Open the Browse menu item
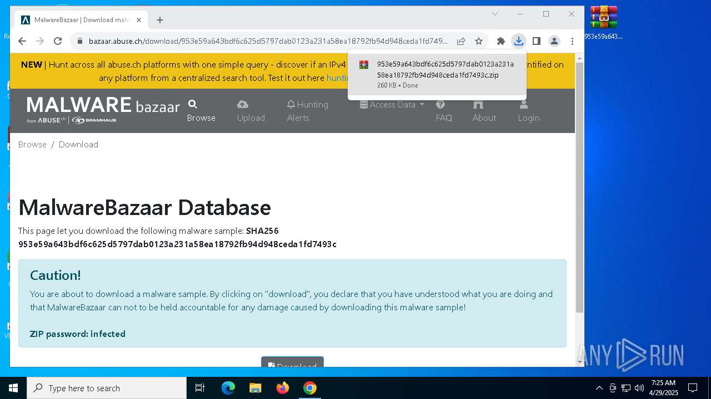Image resolution: width=711 pixels, height=399 pixels. (x=201, y=111)
